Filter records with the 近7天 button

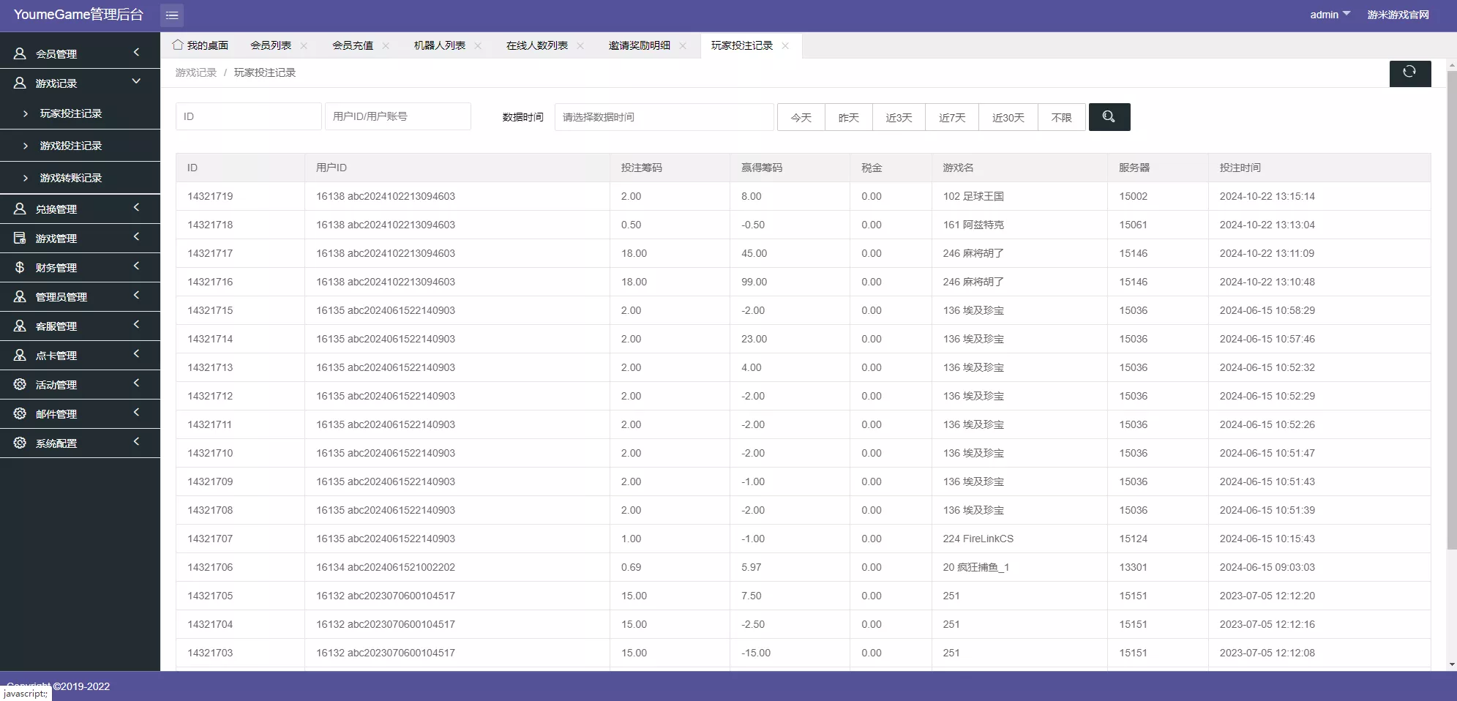(951, 116)
